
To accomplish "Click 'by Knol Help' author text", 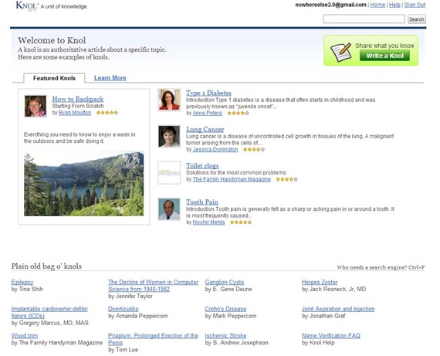I will click(x=318, y=343).
